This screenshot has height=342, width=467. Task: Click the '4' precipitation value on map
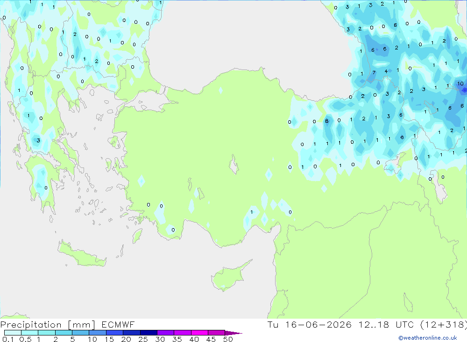click(x=386, y=71)
